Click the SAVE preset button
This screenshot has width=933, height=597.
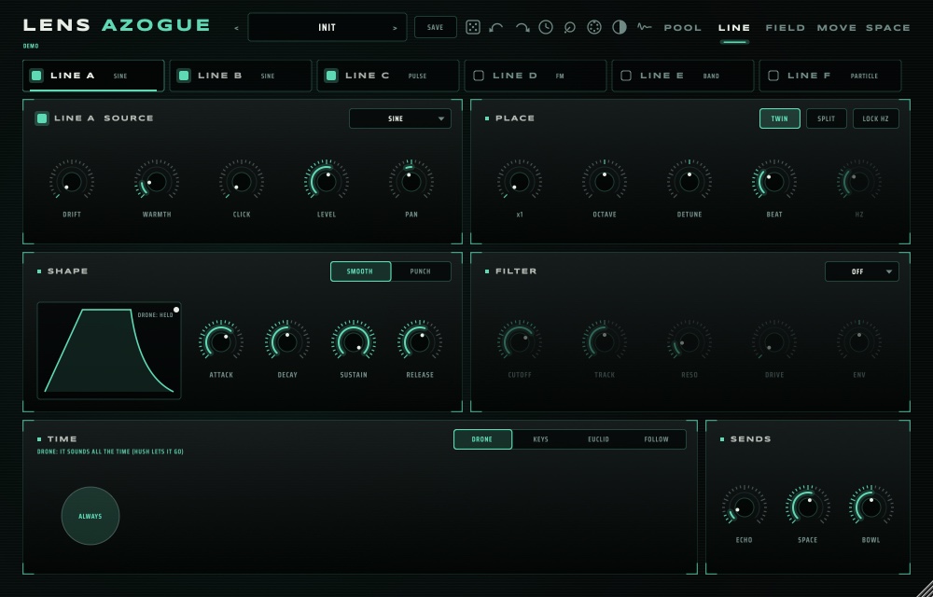click(436, 27)
